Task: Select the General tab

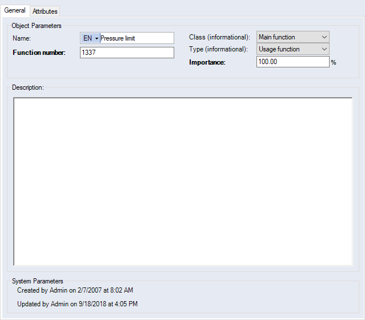Action: click(x=15, y=11)
